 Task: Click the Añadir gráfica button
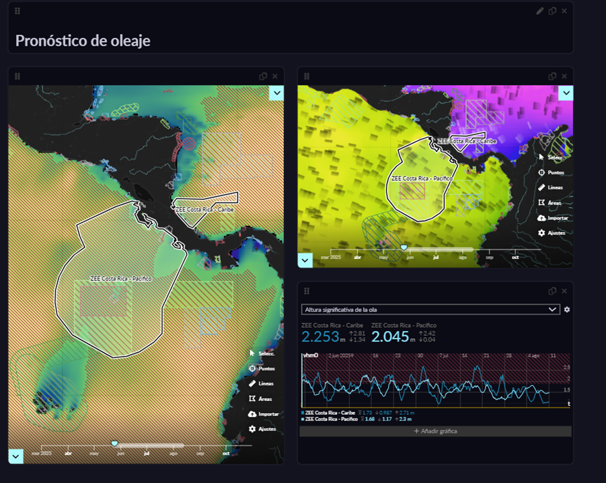point(435,431)
